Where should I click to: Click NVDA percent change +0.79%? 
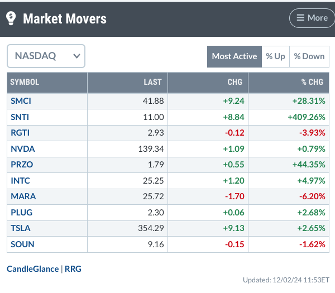pos(312,149)
